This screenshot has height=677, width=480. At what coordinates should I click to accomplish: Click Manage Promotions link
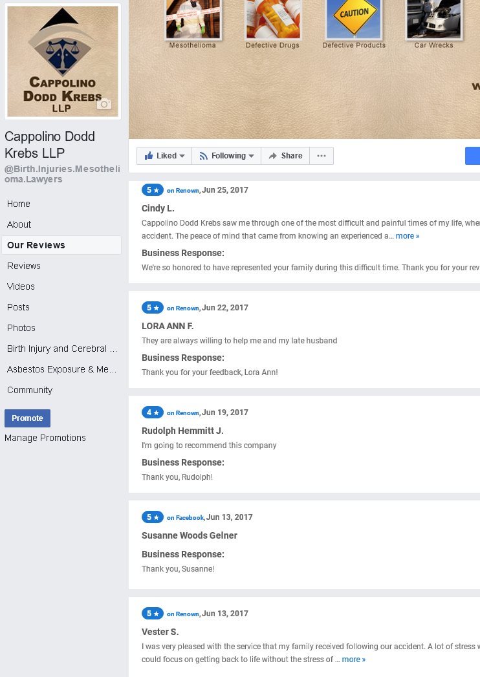click(45, 438)
